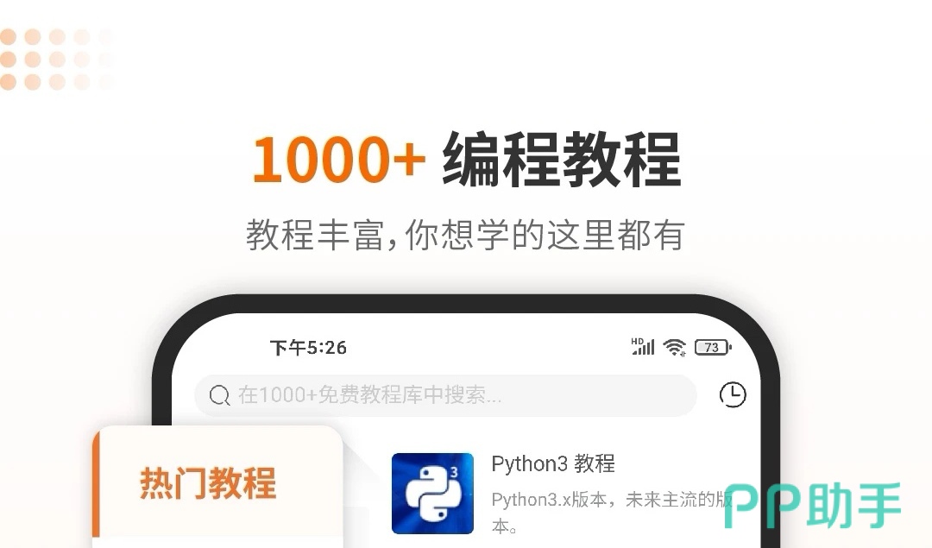Click the orange dot grid decoration

(x=56, y=60)
